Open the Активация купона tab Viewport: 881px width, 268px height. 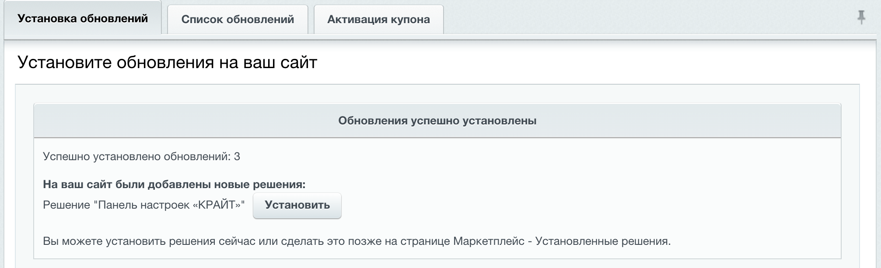[x=379, y=20]
